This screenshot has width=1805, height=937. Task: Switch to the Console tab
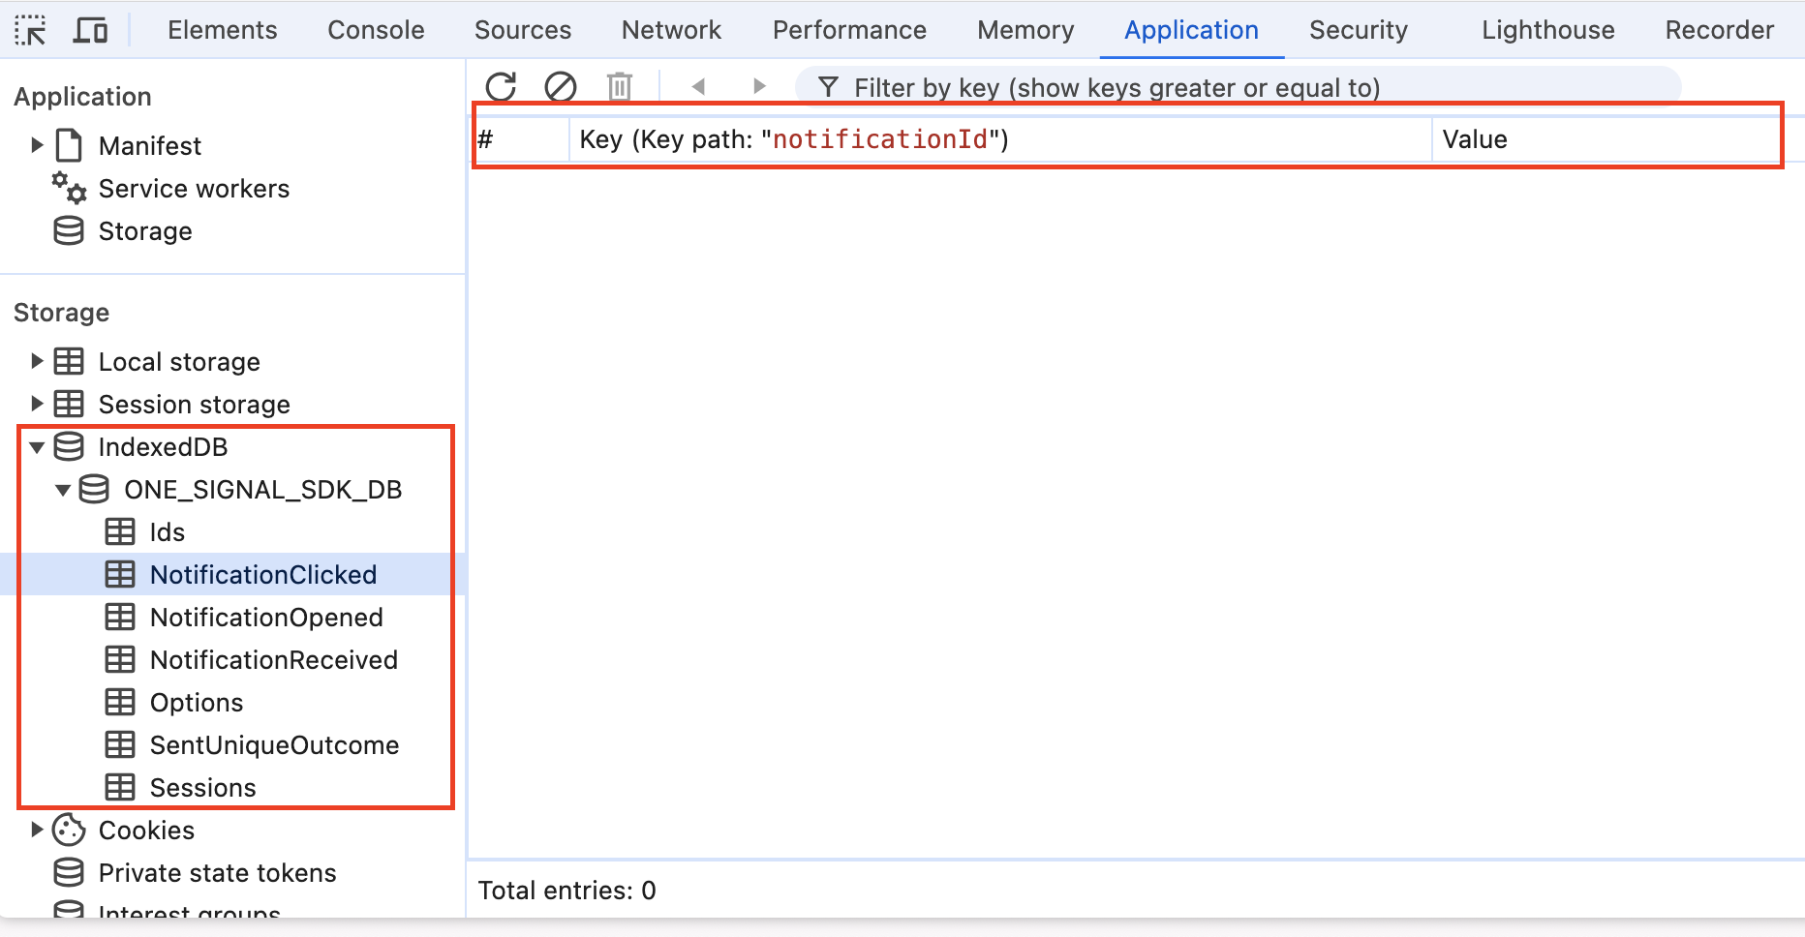coord(376,30)
